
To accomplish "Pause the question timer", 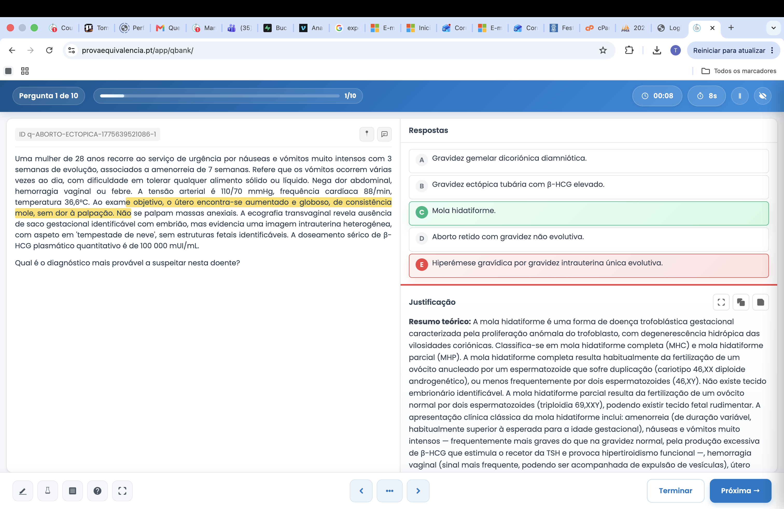I will pos(740,96).
